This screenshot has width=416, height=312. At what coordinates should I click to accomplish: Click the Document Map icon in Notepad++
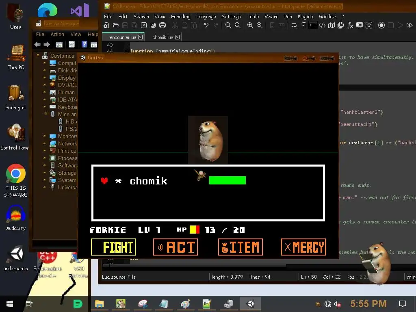[x=331, y=25]
